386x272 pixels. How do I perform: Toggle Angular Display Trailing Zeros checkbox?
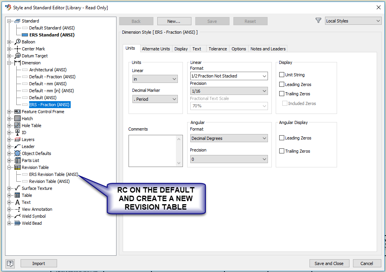click(x=282, y=151)
